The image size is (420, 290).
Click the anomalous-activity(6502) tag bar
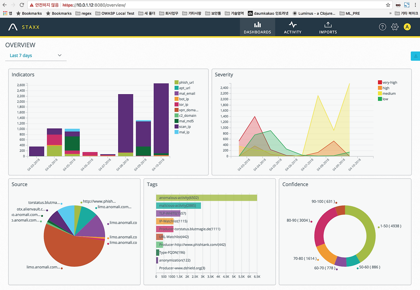point(206,198)
